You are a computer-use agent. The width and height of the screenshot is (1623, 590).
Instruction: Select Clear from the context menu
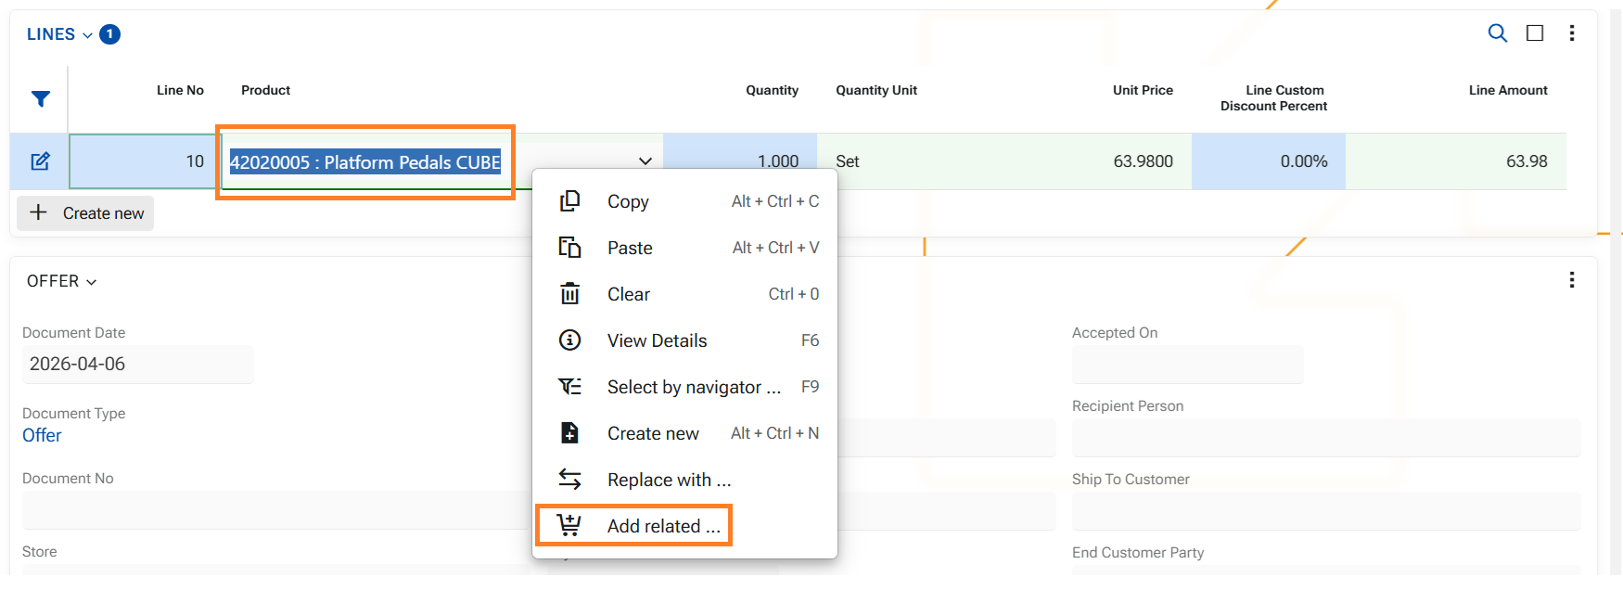click(628, 294)
